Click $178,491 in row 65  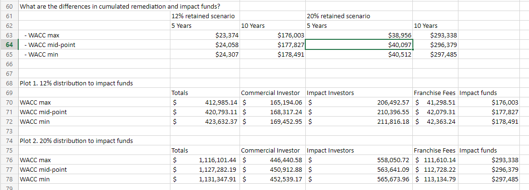click(x=272, y=54)
